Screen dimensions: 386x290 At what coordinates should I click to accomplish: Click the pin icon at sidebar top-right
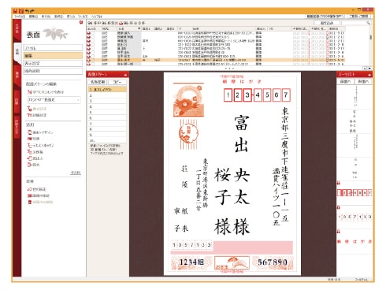pos(81,23)
